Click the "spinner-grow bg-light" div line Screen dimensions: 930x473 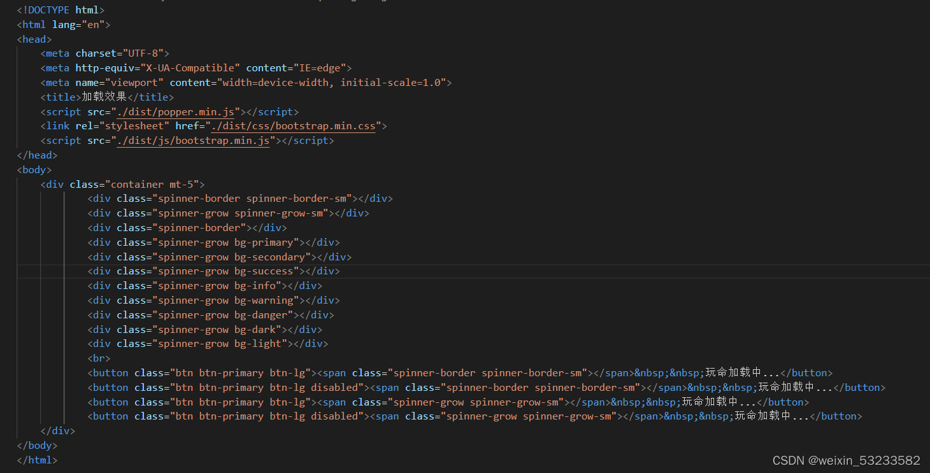pos(208,344)
